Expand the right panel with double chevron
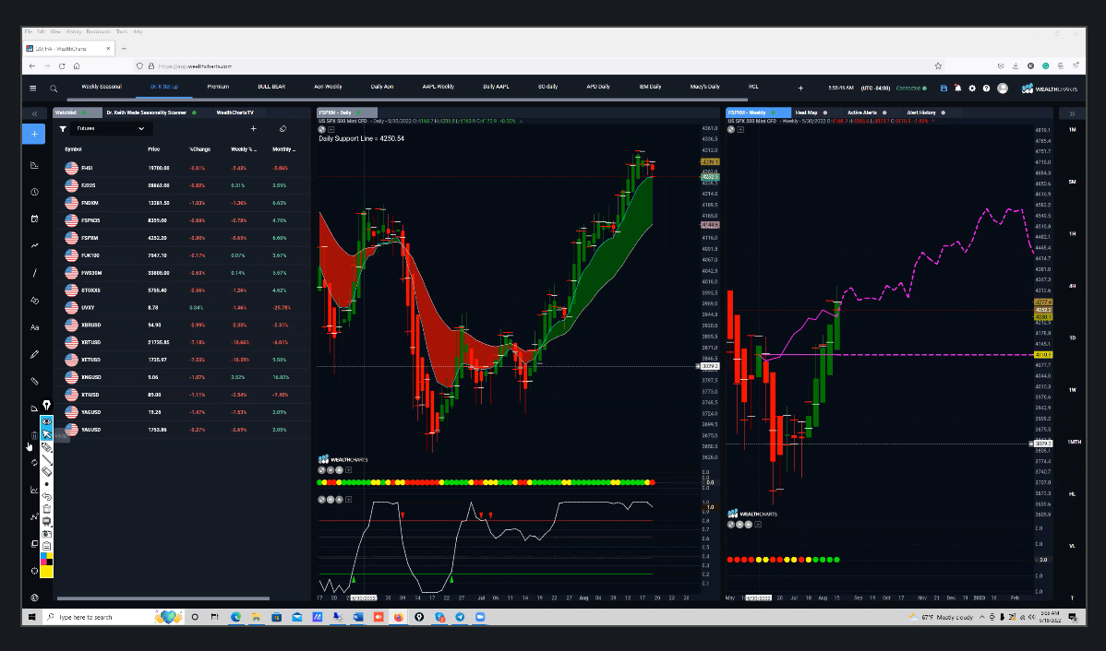The image size is (1106, 651). [1072, 113]
